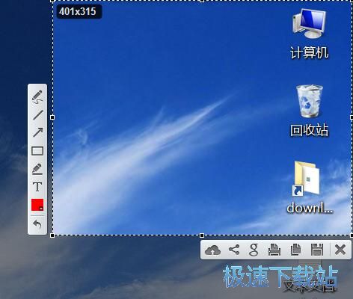Select the Recycle Bin desktop icon

click(x=310, y=111)
